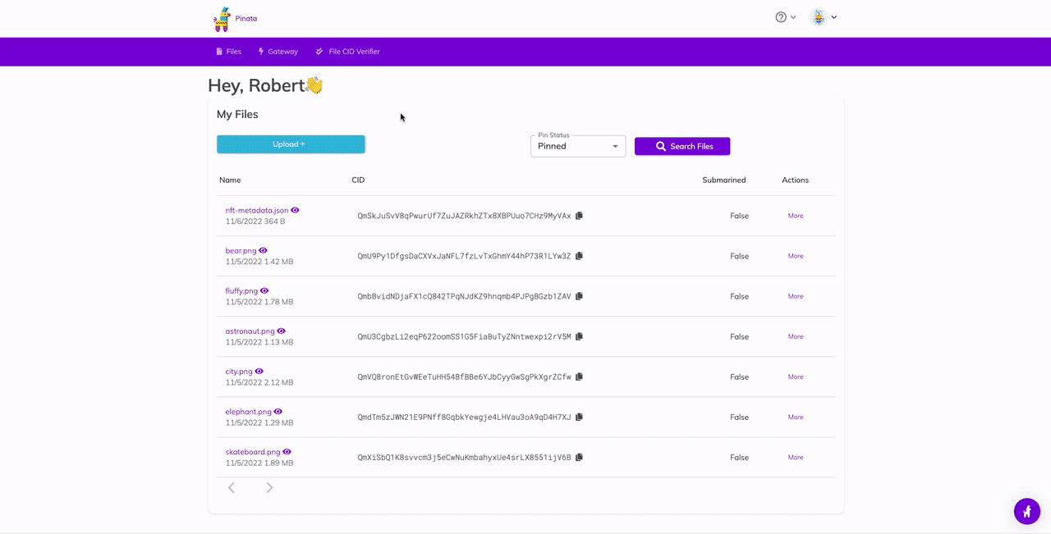
Task: Copy the CID of bear.png
Action: click(579, 256)
